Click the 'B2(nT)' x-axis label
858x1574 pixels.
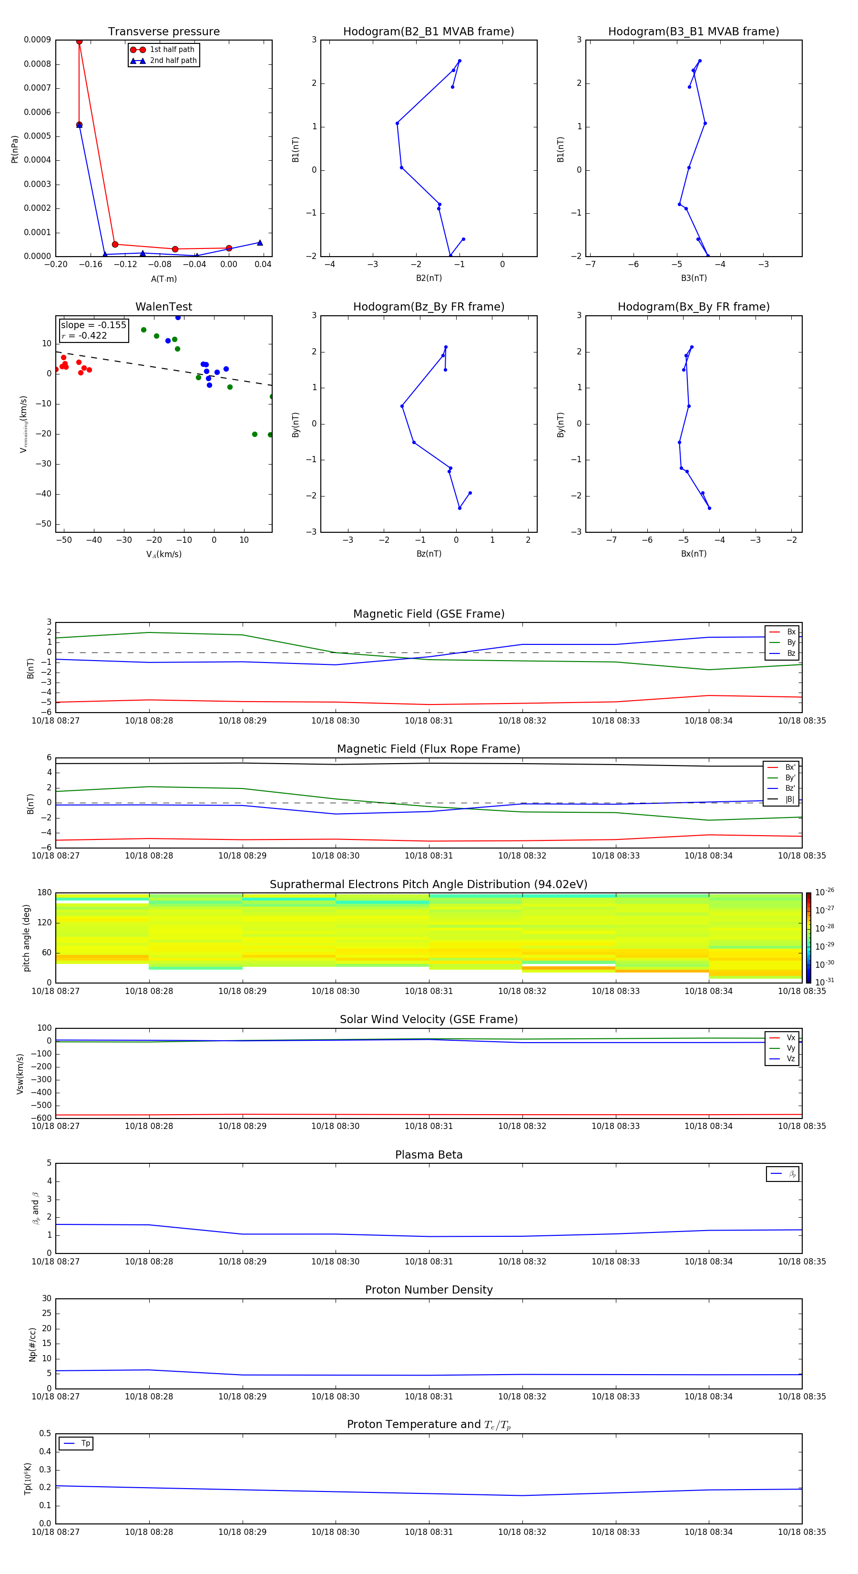tap(429, 278)
